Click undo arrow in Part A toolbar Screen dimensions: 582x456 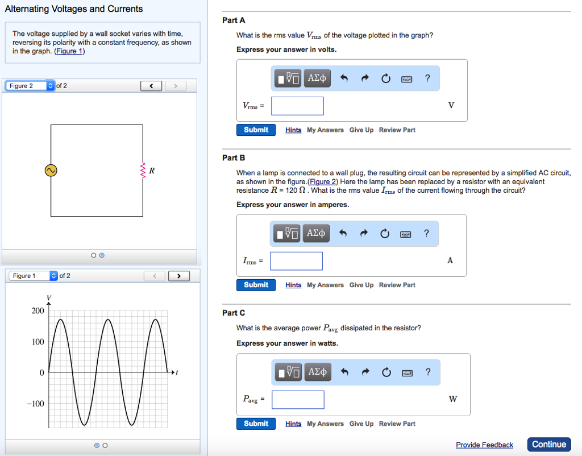click(344, 78)
